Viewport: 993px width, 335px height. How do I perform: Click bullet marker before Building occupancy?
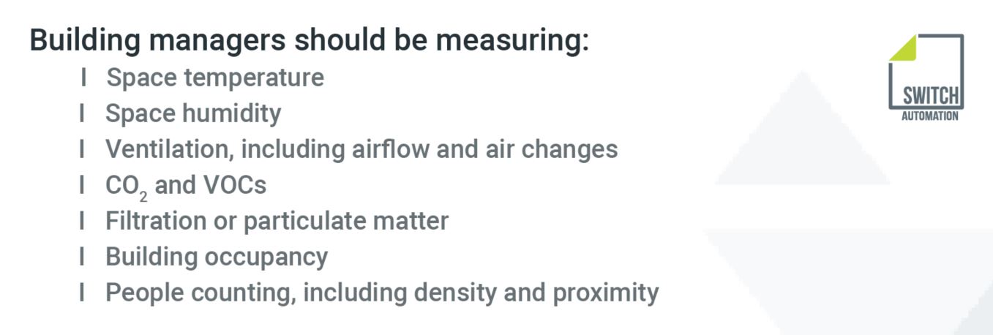83,256
